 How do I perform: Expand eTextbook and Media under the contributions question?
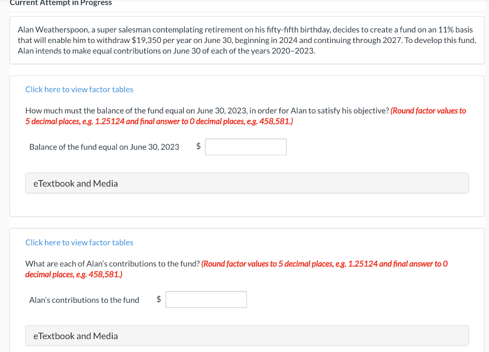coord(247,336)
